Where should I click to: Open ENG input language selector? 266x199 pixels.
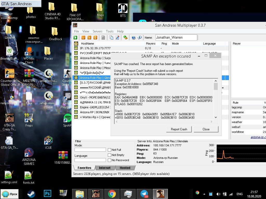click(x=239, y=194)
